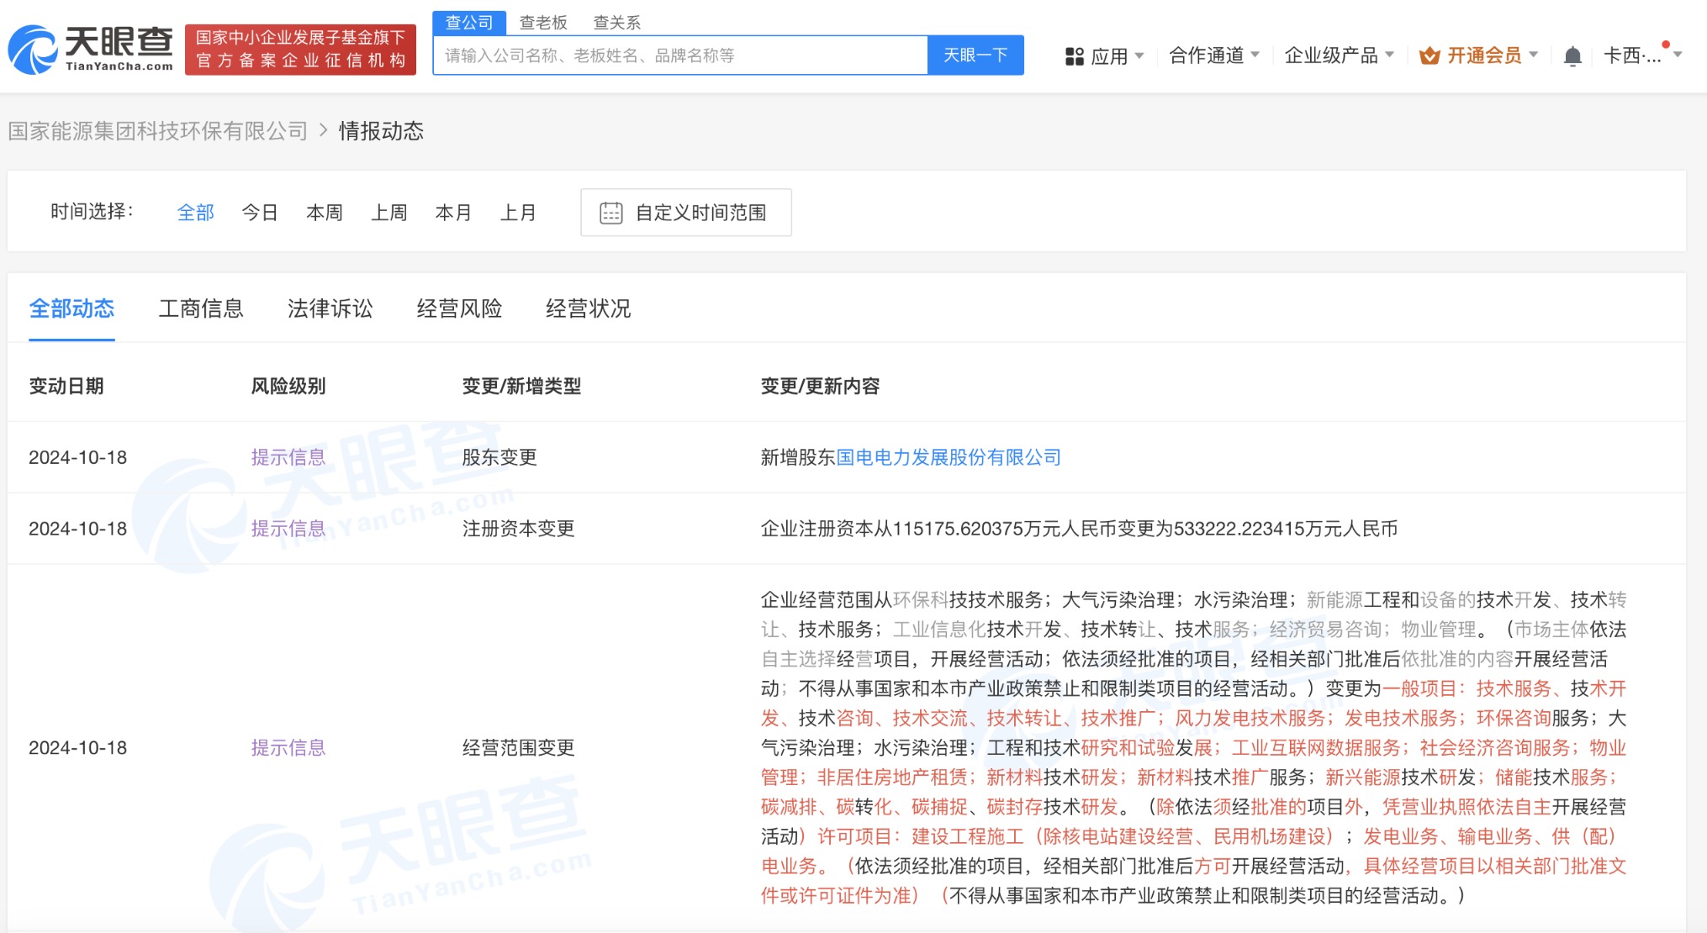Image resolution: width=1707 pixels, height=933 pixels.
Task: Expand the 应用 dropdown
Action: (x=1104, y=56)
